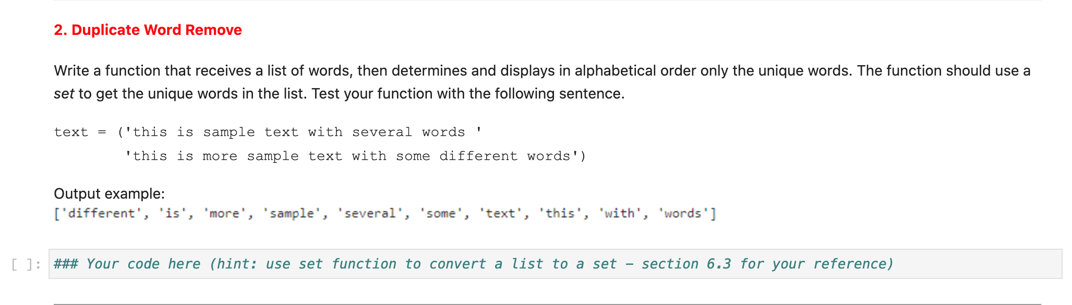Click 'section 6.3' in the code comment
Screen dimensions: 1072x305
pyautogui.click(x=686, y=264)
